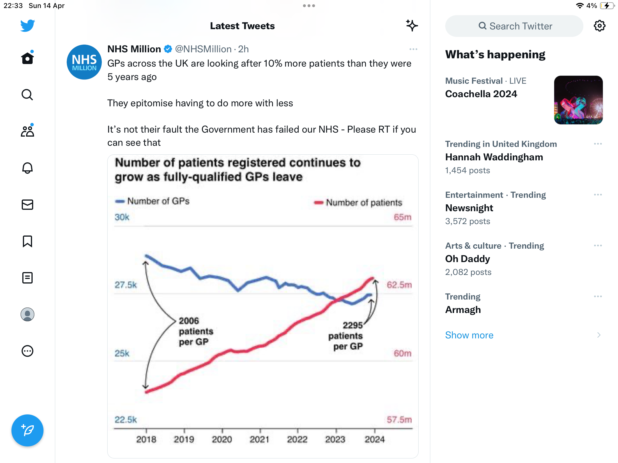Open the NHS Million tweet options menu
The width and height of the screenshot is (618, 463).
pyautogui.click(x=413, y=49)
